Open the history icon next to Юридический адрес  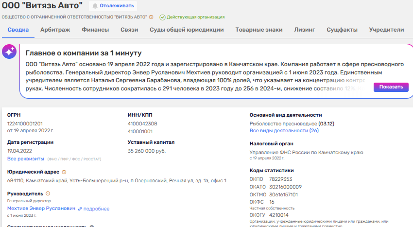pos(64,172)
